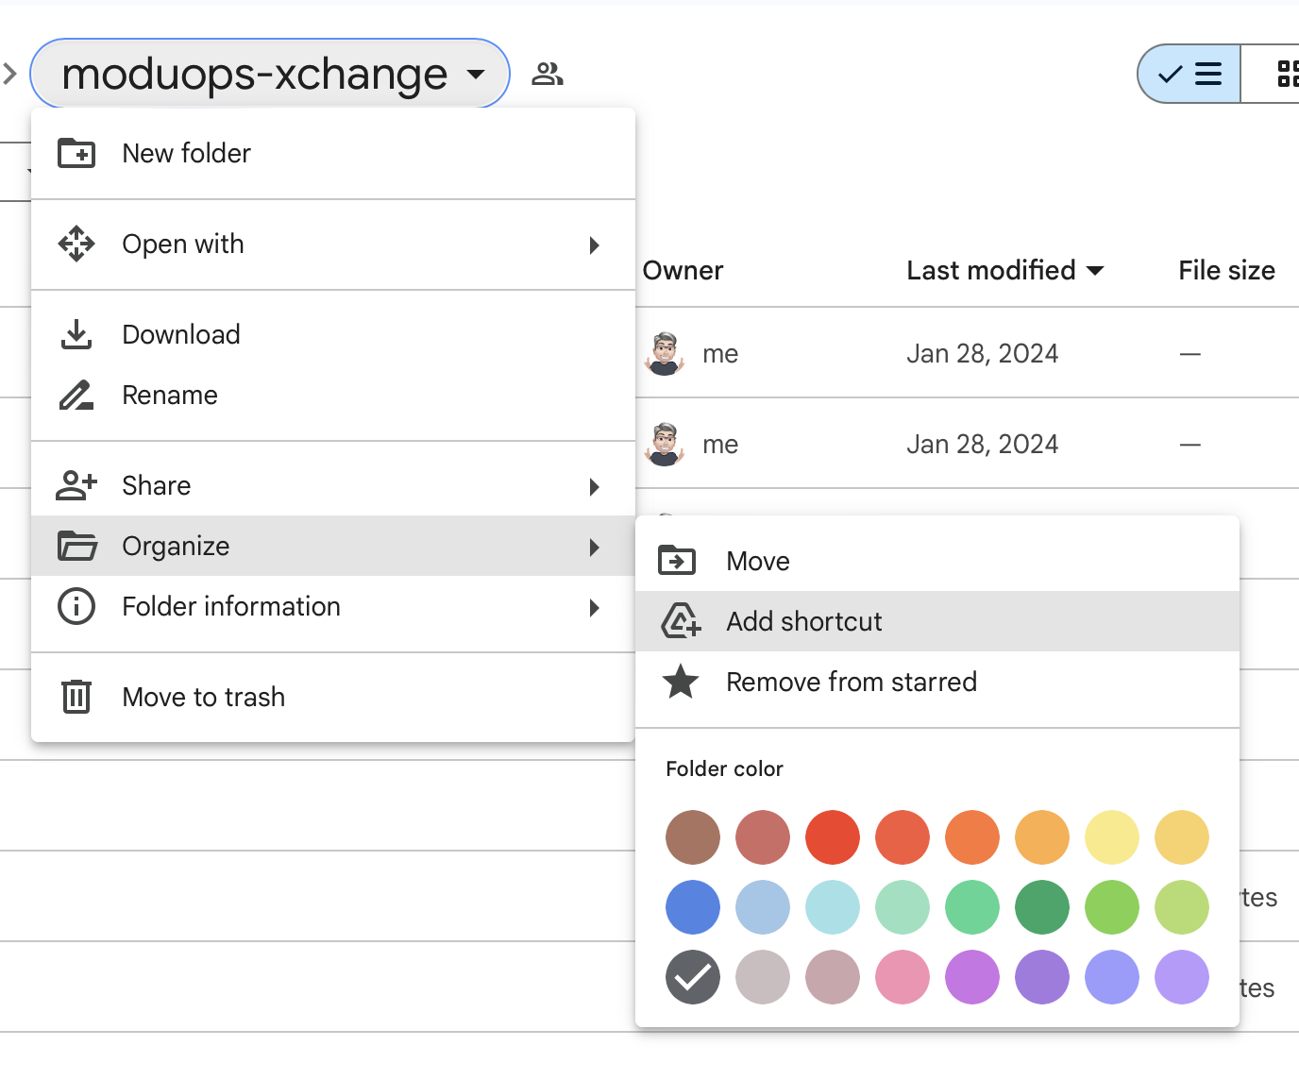Switch to grid layout view

tap(1286, 74)
